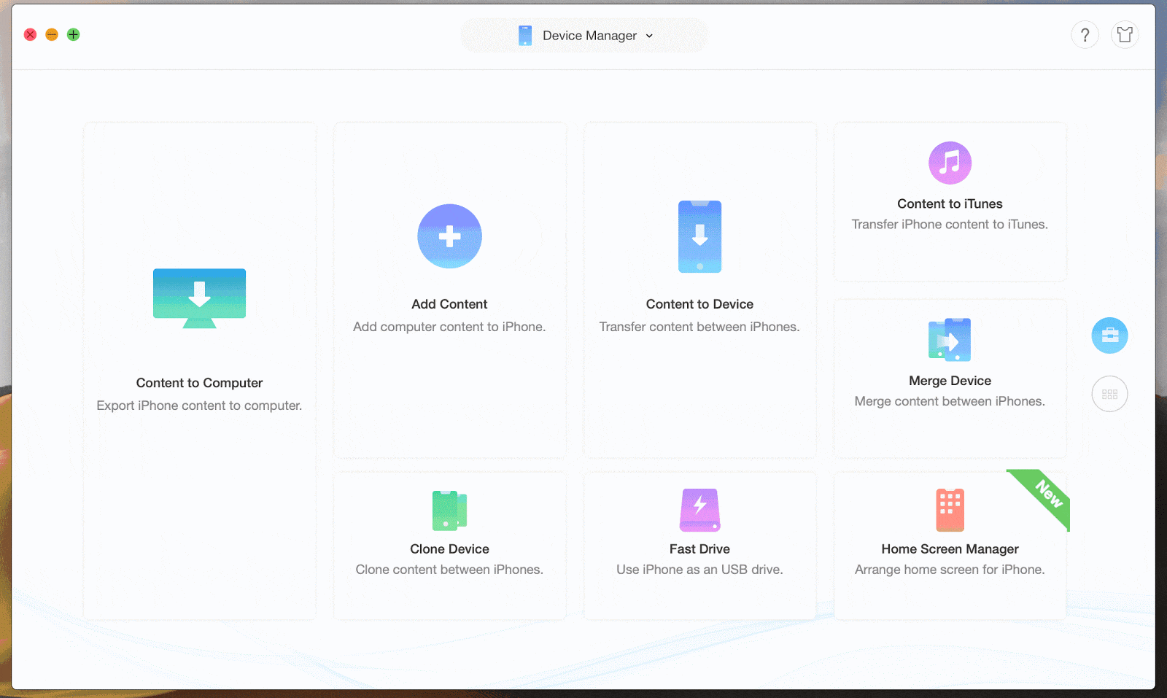Open the Fast Drive title

[699, 549]
